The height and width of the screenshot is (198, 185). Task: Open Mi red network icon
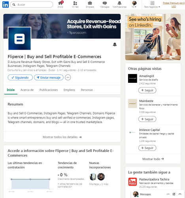[x=75, y=4]
